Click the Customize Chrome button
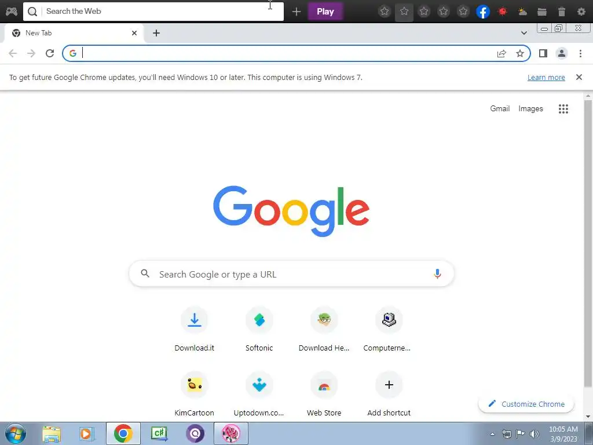The image size is (593, 445). coord(526,404)
